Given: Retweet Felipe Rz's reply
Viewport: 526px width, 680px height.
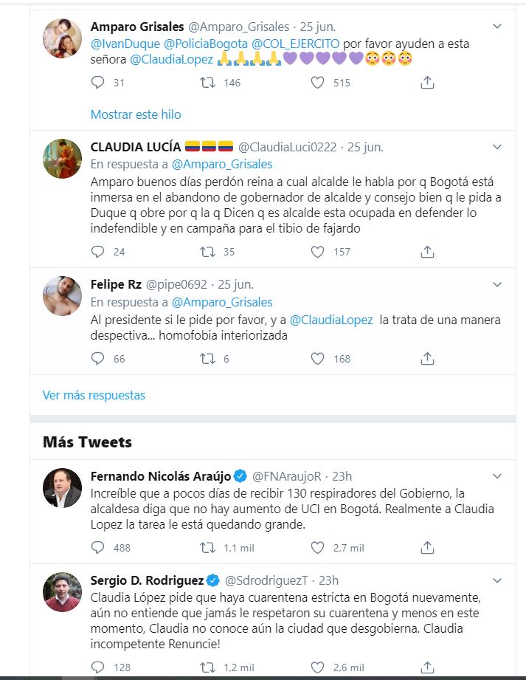Looking at the screenshot, I should pos(208,360).
